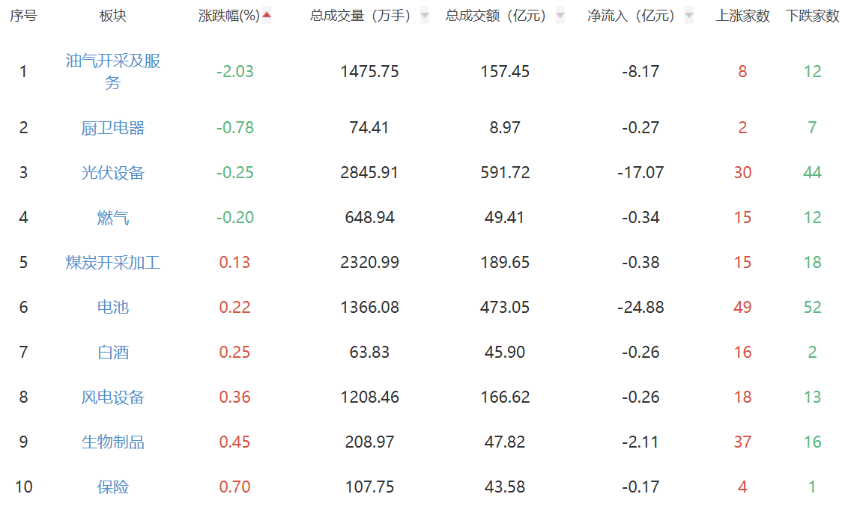Open the 生物制品 sector link
The image size is (848, 509).
coord(113,442)
